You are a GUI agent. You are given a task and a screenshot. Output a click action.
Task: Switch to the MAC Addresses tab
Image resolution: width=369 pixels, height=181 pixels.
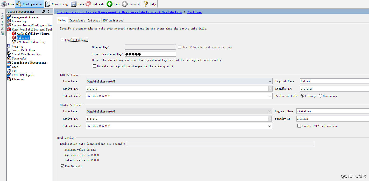(x=113, y=20)
